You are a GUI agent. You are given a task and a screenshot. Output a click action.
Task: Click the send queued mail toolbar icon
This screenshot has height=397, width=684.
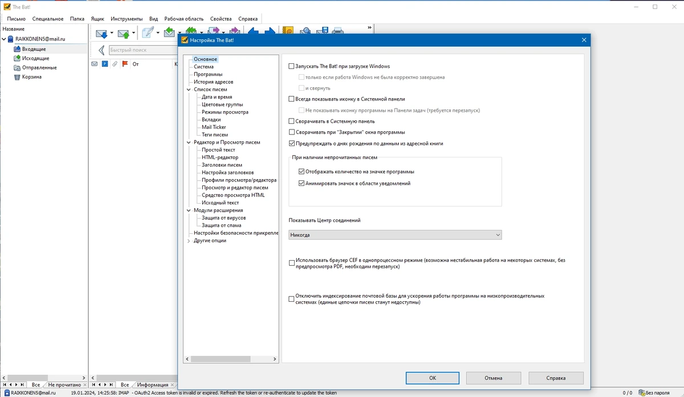pyautogui.click(x=123, y=33)
